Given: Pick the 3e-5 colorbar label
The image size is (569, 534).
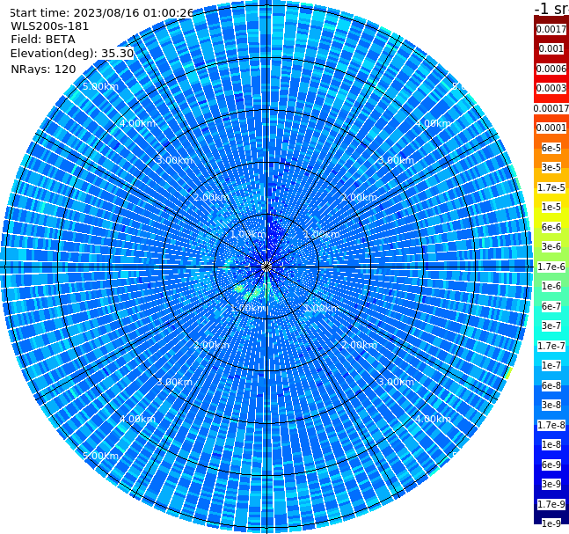Looking at the screenshot, I should click(x=551, y=167).
